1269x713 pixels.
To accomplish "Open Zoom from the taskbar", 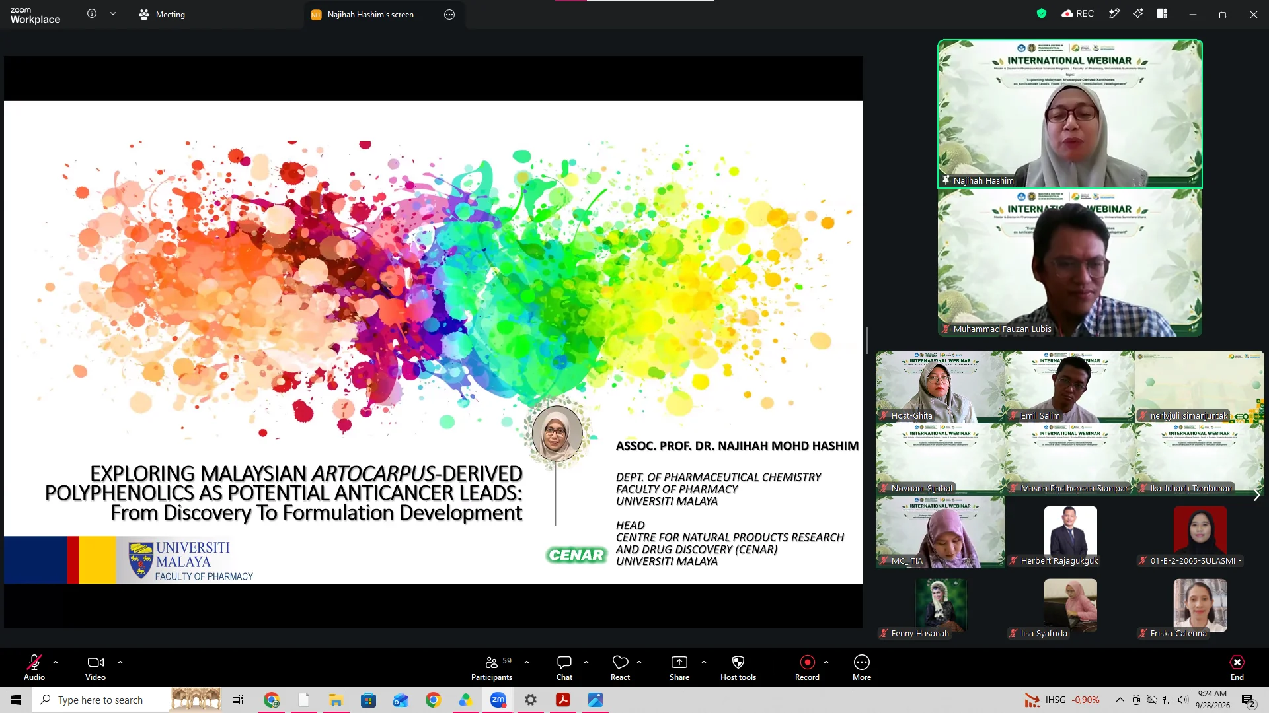I will [498, 700].
